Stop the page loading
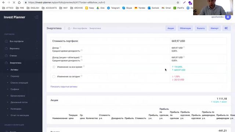Screen dimensions: 235x132 [x=14, y=3]
